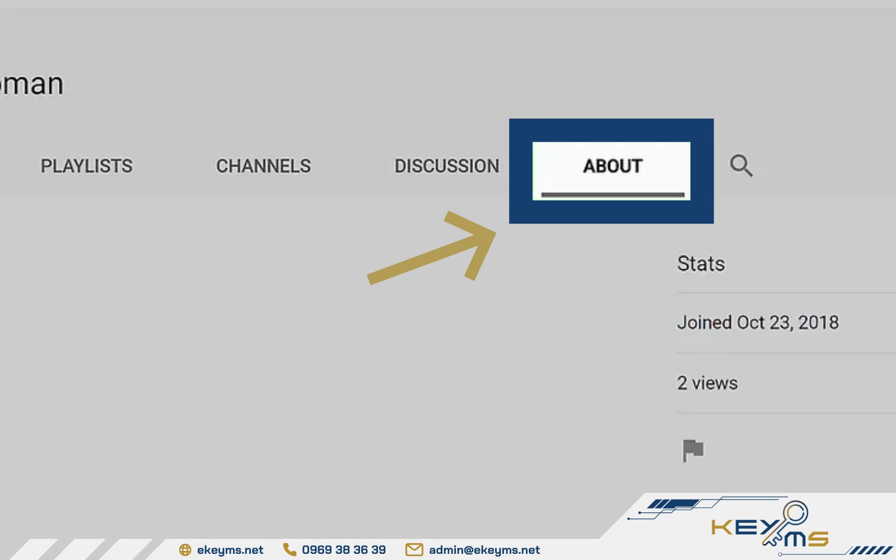Click the key ring circle in the logo

click(x=795, y=513)
